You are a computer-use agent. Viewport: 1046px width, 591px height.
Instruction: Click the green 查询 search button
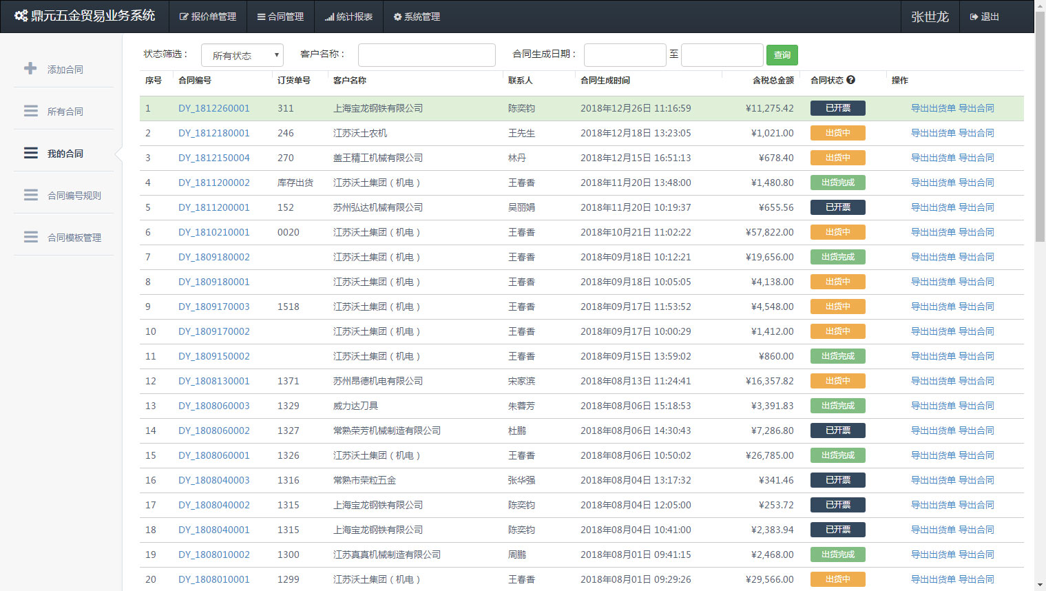click(x=782, y=55)
